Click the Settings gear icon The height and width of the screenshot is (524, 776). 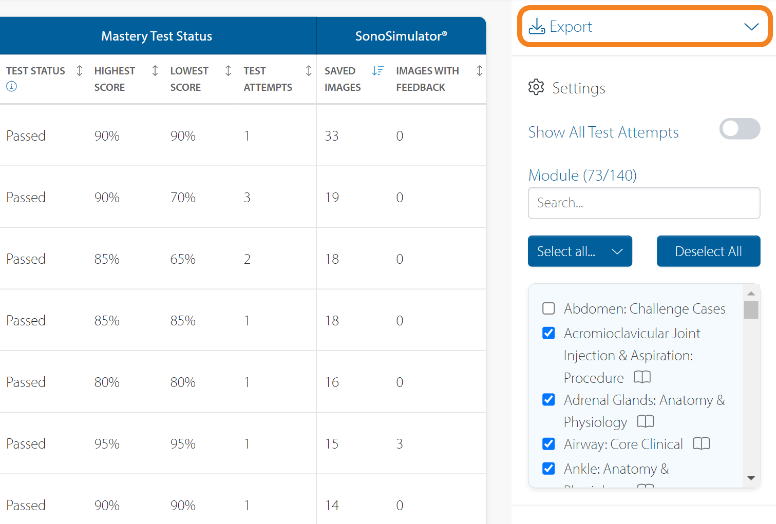(536, 87)
